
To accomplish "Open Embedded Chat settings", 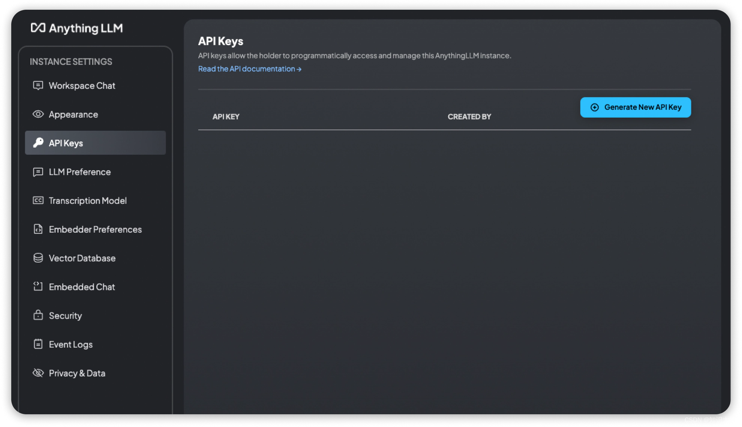I will (95, 287).
